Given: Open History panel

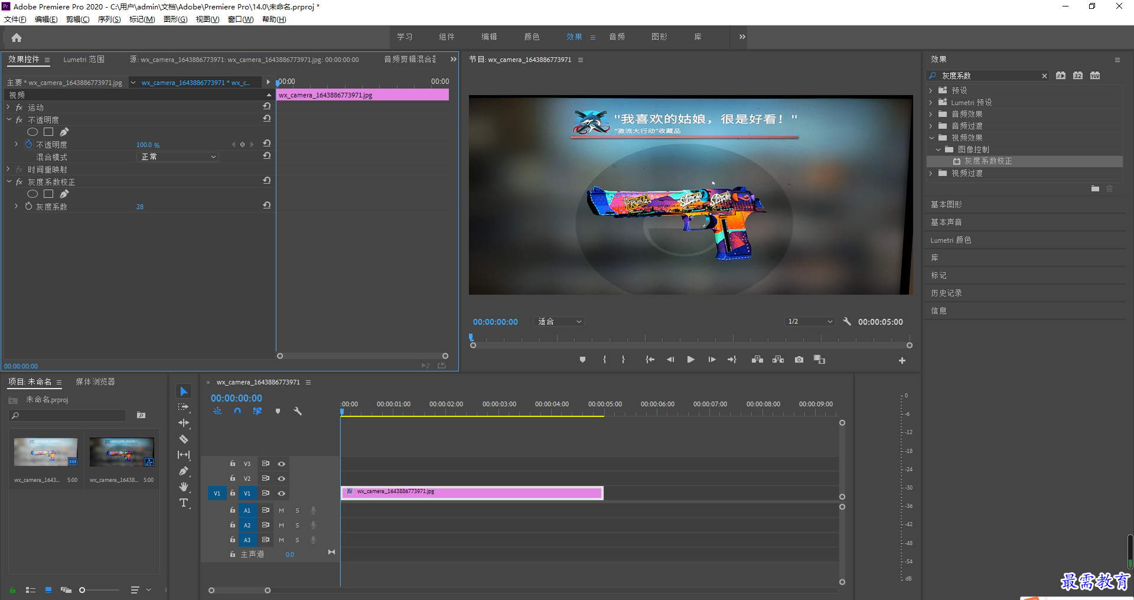Looking at the screenshot, I should click(946, 293).
